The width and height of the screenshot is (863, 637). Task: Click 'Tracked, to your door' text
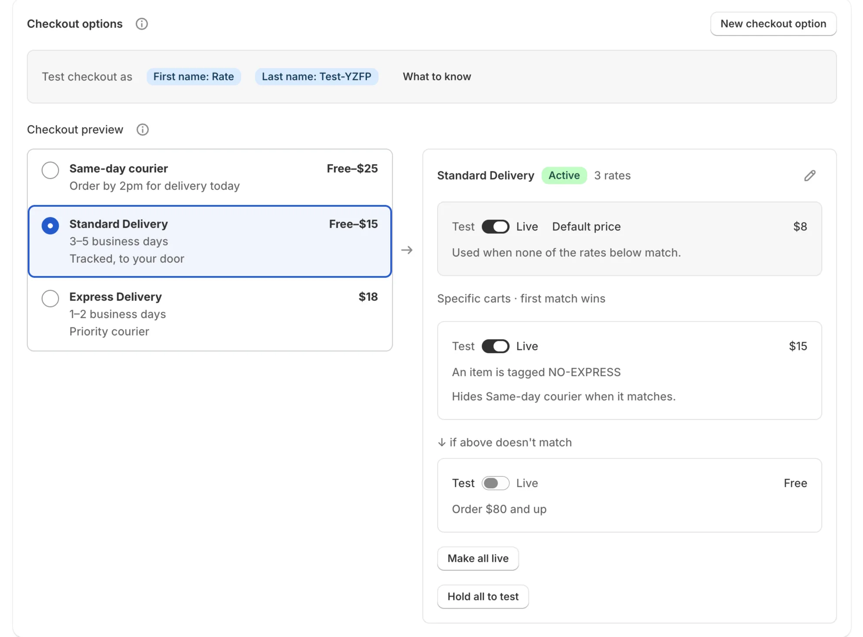pos(127,259)
